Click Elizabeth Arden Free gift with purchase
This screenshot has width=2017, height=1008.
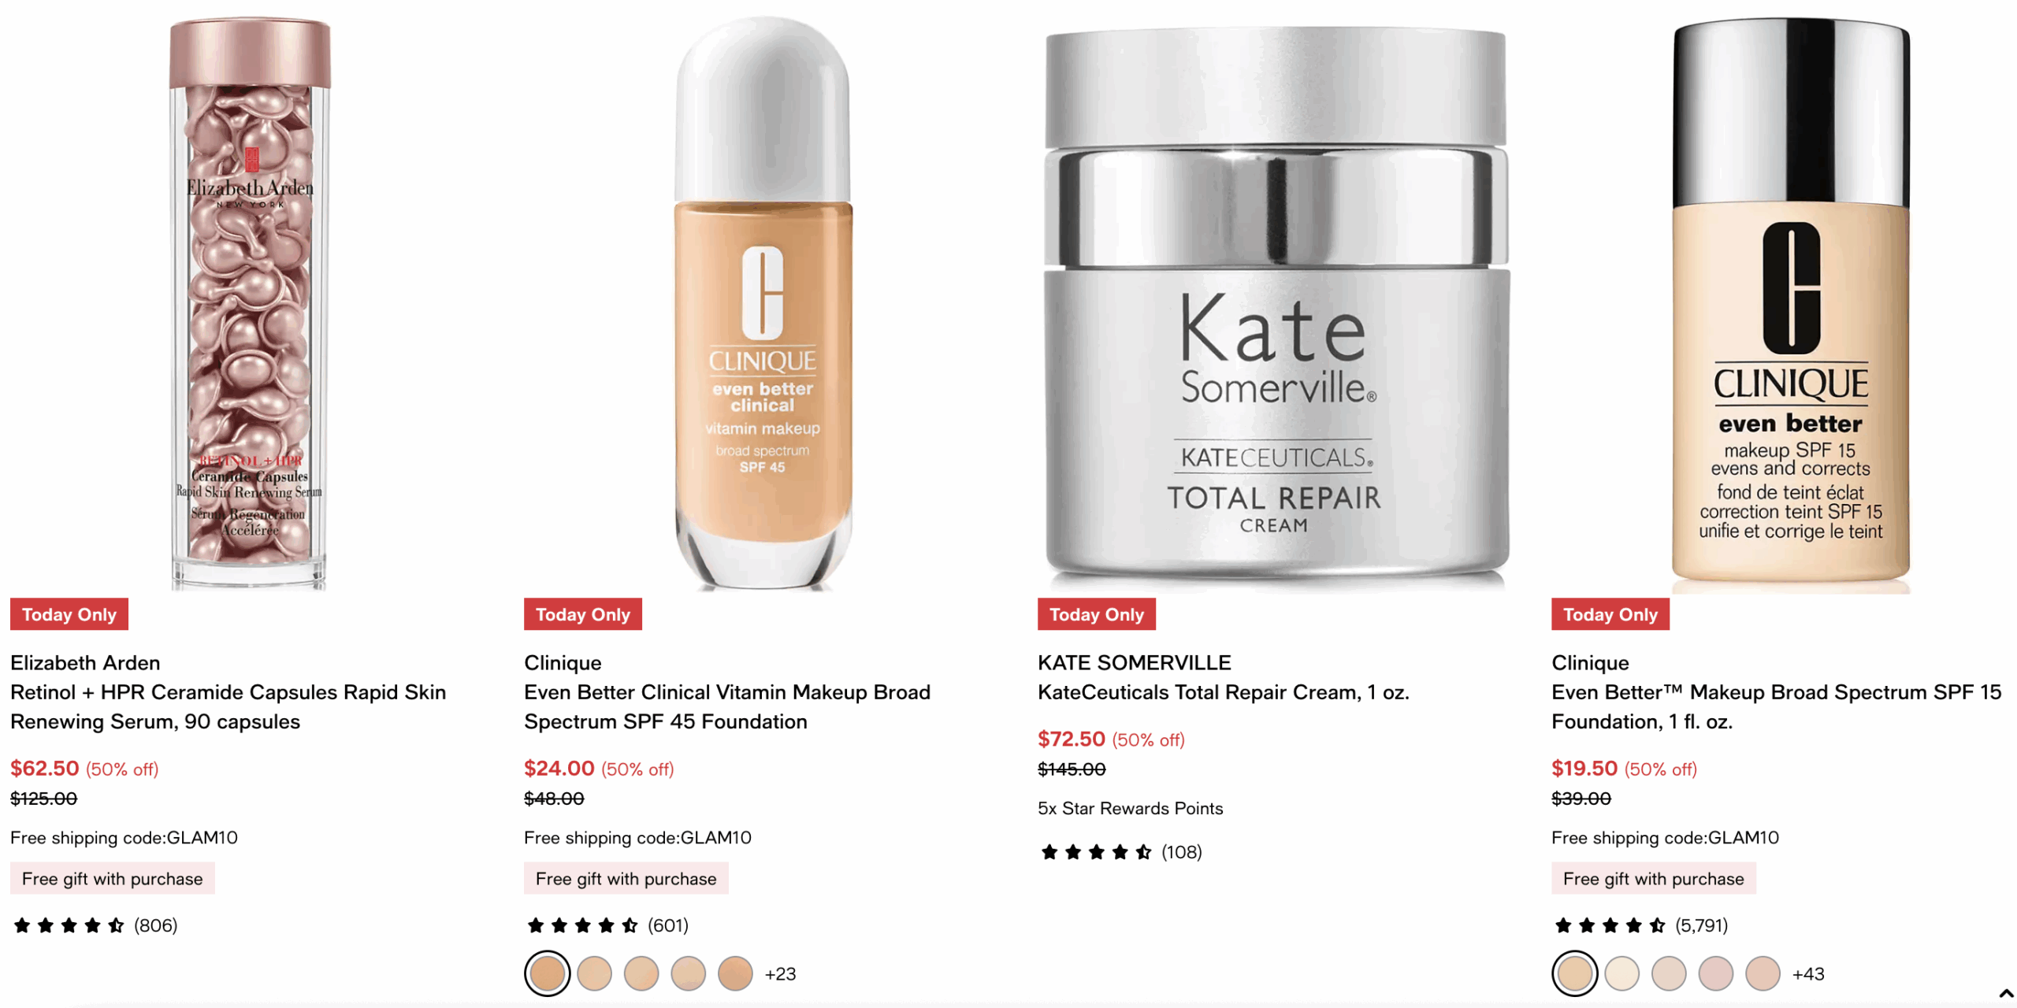112,879
